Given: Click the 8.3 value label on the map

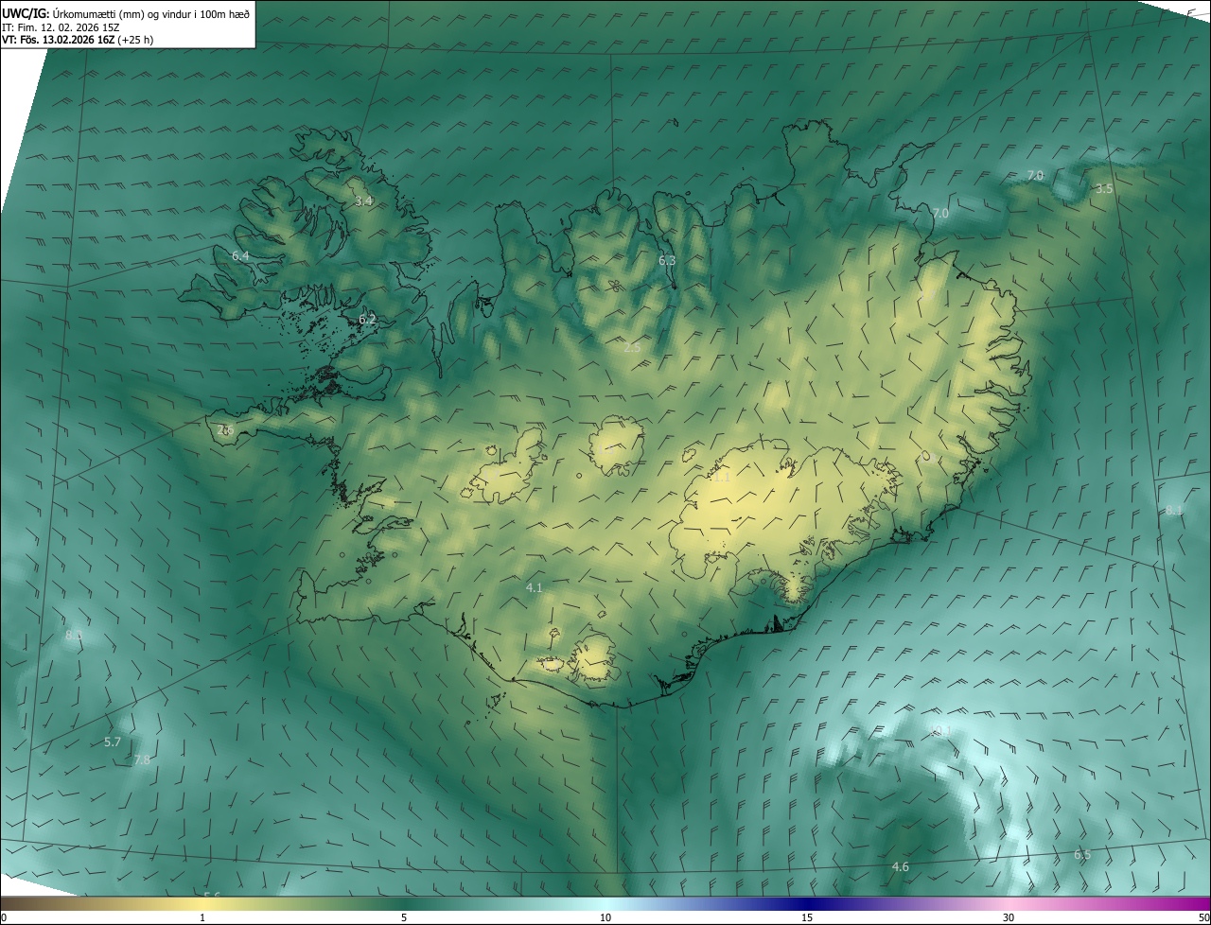Looking at the screenshot, I should pos(74,636).
